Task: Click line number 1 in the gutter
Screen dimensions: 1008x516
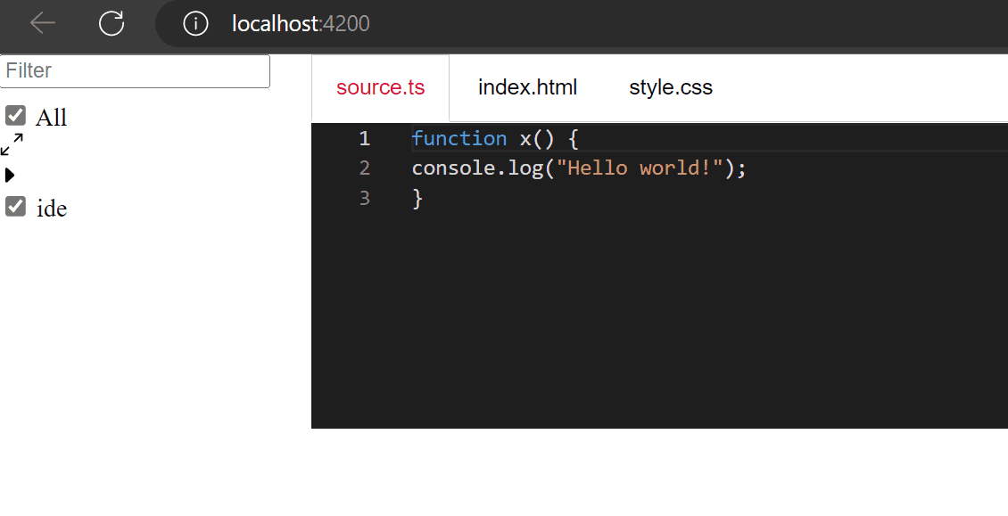Action: click(364, 138)
